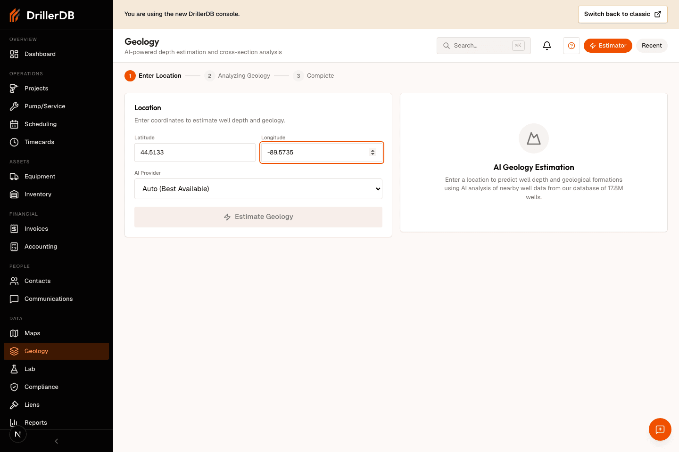Click the Communications chat bubble icon
679x452 pixels.
[x=14, y=299]
